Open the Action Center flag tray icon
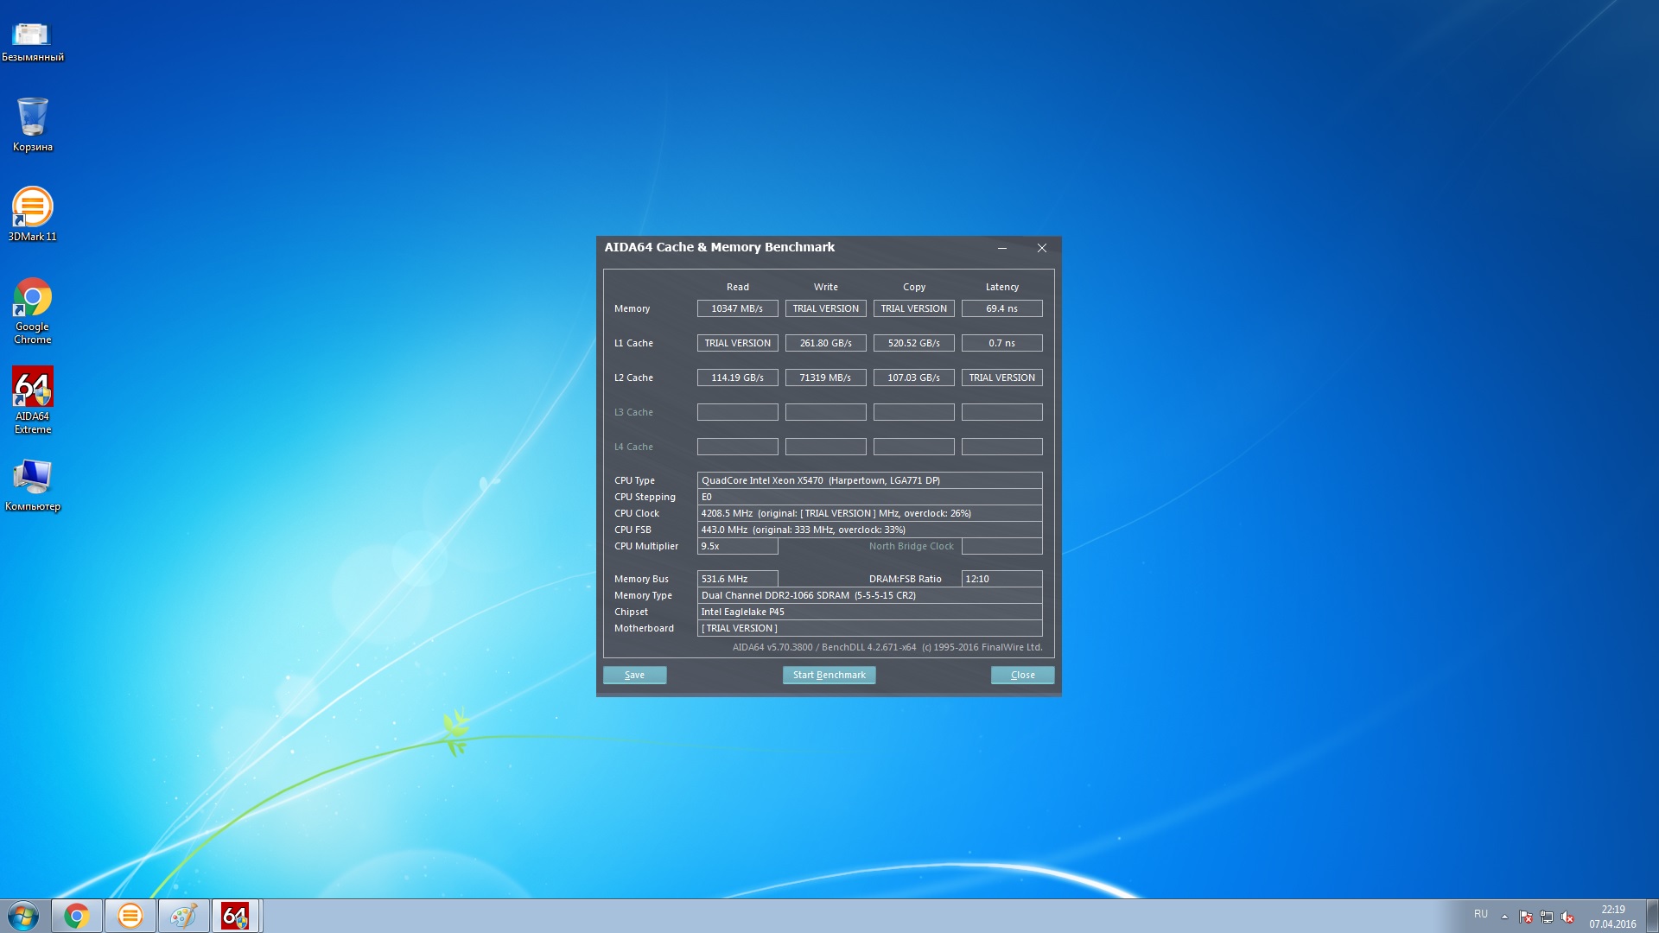Image resolution: width=1659 pixels, height=933 pixels. coord(1526,917)
